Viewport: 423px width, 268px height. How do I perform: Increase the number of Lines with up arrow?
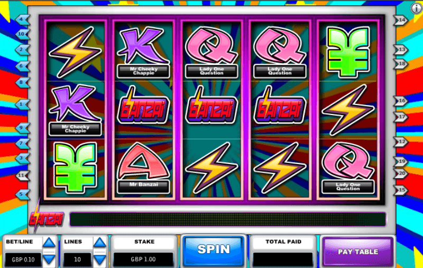(100, 243)
